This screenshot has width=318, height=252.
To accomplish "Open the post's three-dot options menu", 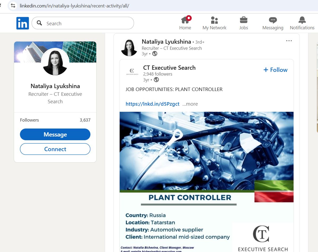I will [289, 41].
